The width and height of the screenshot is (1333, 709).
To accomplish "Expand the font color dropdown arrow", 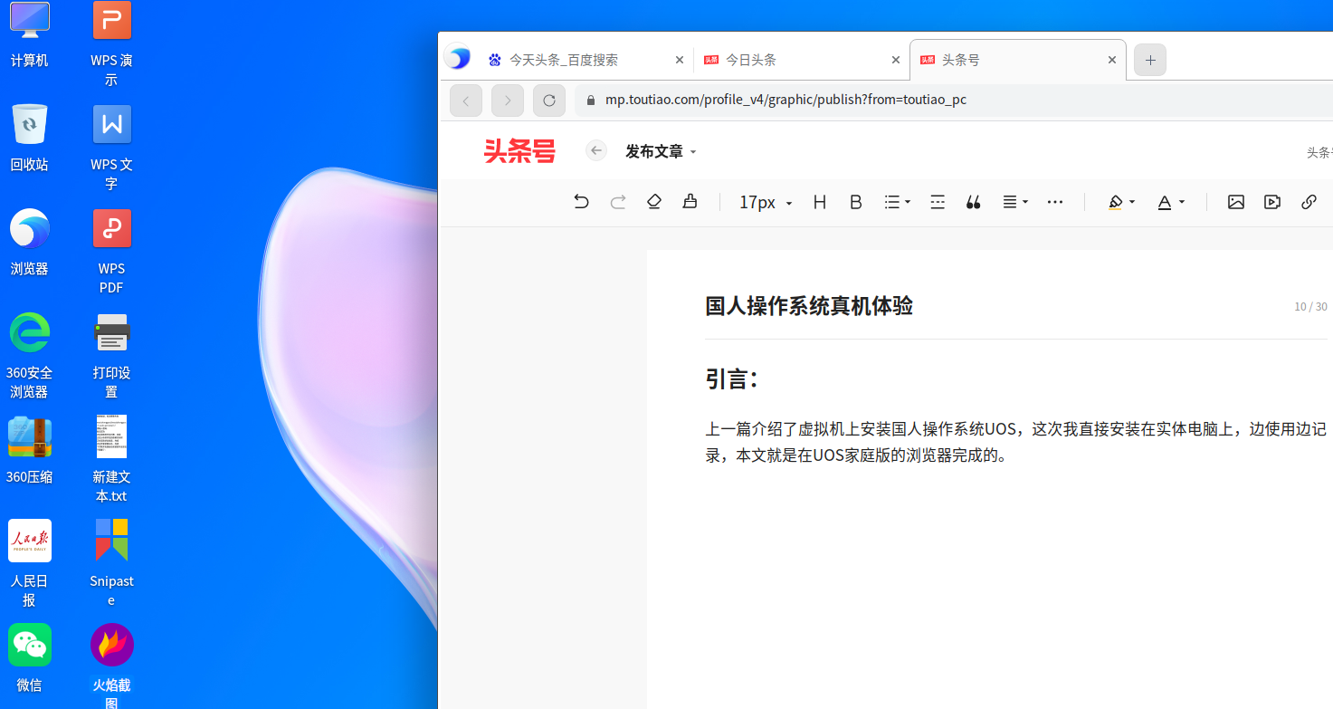I will 1182,203.
